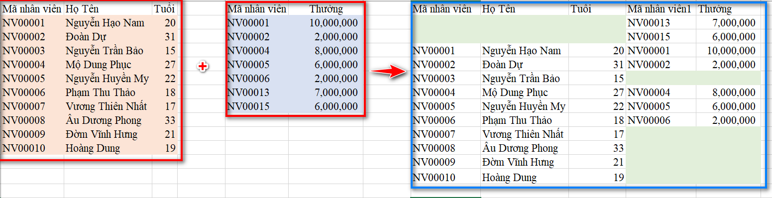Click Âu Dương Phong in the orange employee table
The height and width of the screenshot is (198, 772).
tap(103, 120)
